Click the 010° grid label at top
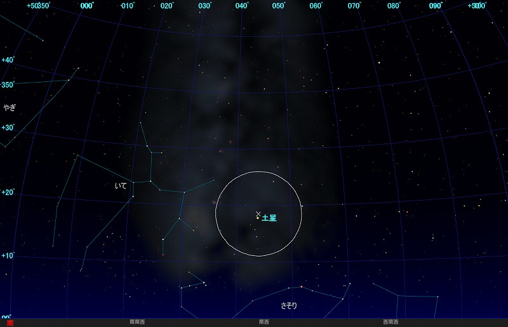The image size is (508, 327). [128, 6]
